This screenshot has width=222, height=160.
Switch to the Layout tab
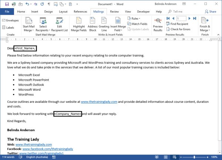pos(63,11)
